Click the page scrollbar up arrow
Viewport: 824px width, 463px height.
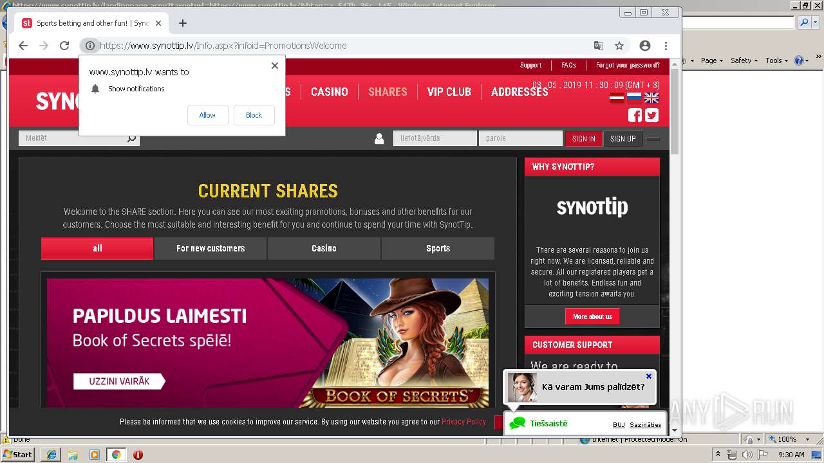click(x=675, y=63)
